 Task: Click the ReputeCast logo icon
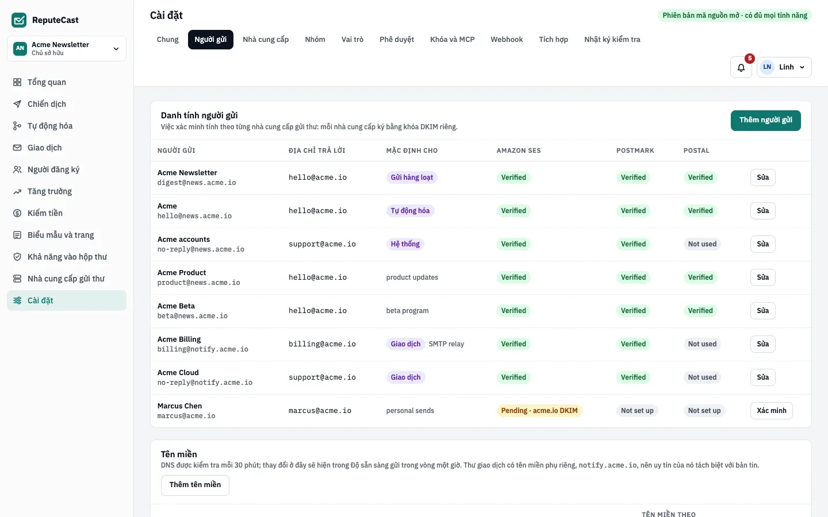[x=19, y=20]
